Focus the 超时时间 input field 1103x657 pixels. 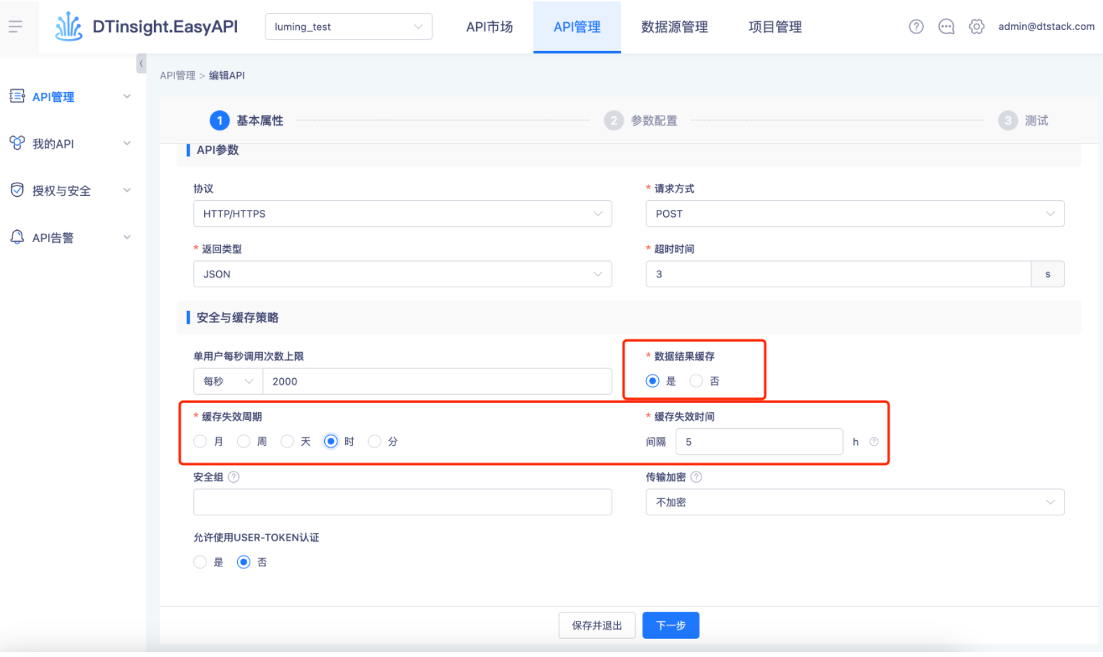[x=838, y=274]
